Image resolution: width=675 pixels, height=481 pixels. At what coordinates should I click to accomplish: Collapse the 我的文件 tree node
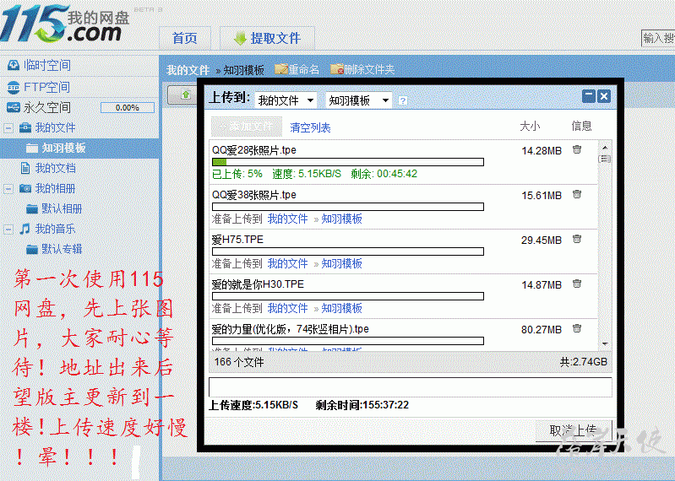point(8,127)
